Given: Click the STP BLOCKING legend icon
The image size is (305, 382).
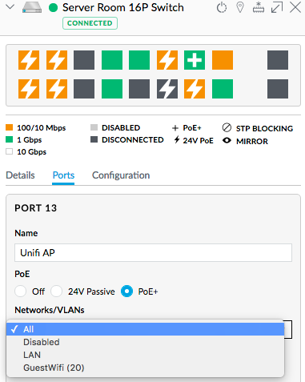Looking at the screenshot, I should pyautogui.click(x=227, y=127).
